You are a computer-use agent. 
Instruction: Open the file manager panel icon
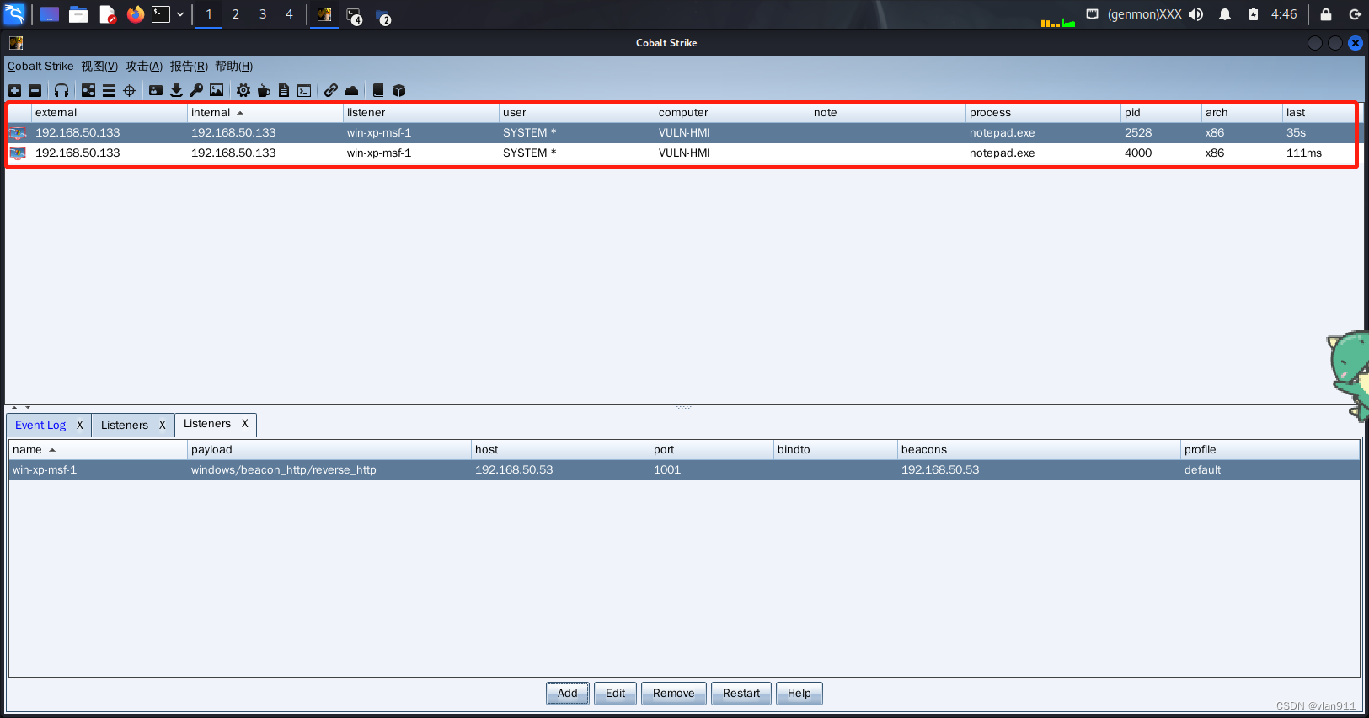78,14
